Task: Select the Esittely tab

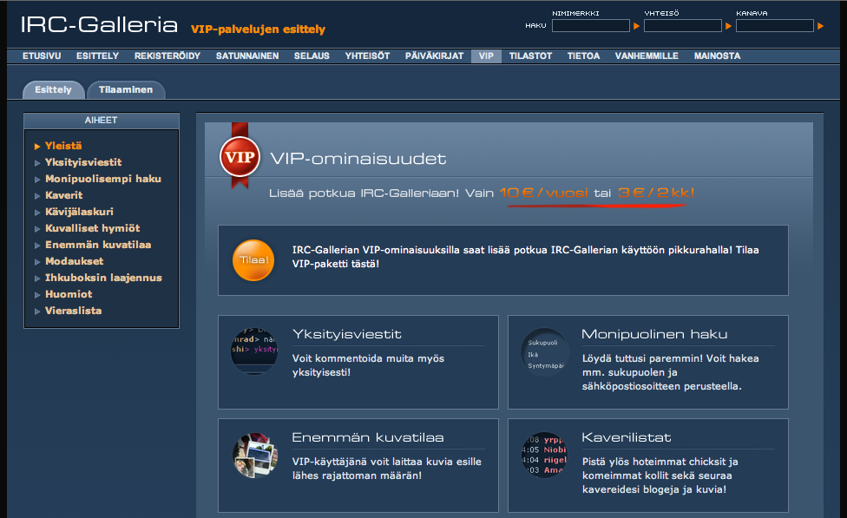Action: [x=53, y=90]
